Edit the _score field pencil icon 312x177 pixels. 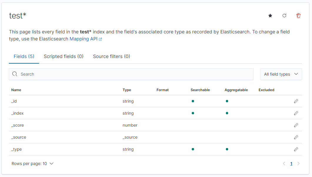coord(296,125)
